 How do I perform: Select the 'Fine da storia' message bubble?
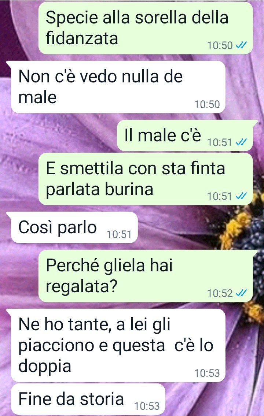(x=88, y=399)
